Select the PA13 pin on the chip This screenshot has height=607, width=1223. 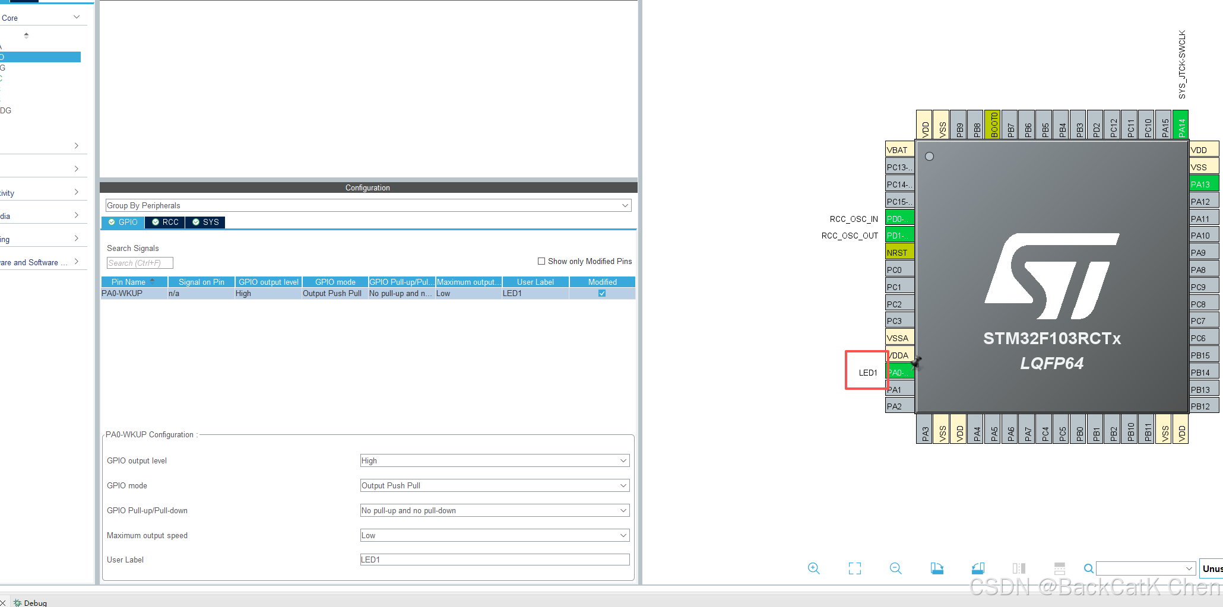point(1204,185)
